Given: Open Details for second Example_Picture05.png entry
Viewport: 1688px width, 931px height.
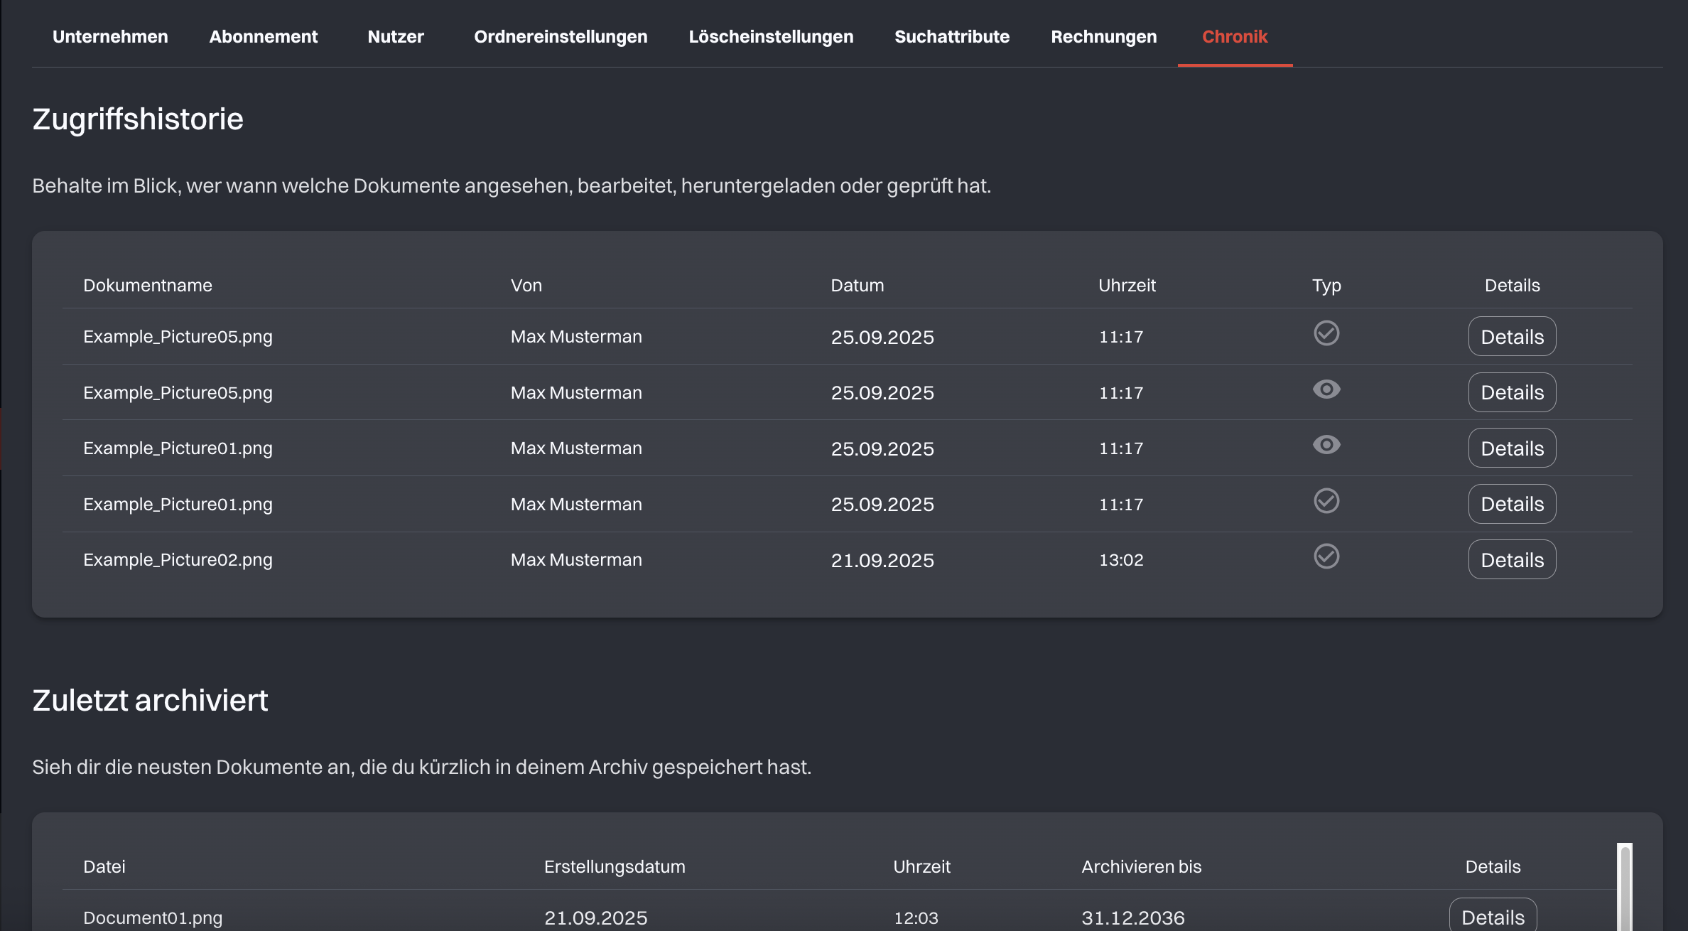Looking at the screenshot, I should point(1512,392).
